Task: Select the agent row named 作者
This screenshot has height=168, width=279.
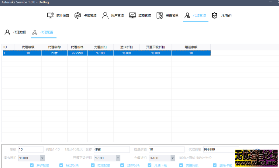Action: 55,53
